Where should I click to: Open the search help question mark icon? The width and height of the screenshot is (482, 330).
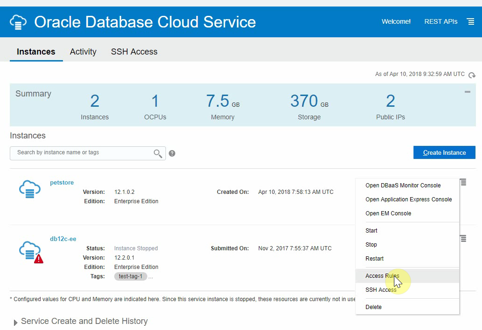(172, 153)
